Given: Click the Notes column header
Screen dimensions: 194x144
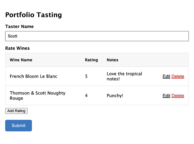Looking at the screenshot, I should 112,60.
